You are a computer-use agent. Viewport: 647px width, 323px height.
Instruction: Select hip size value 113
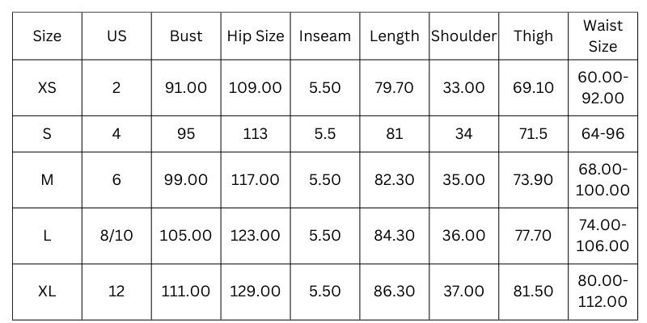tap(256, 134)
